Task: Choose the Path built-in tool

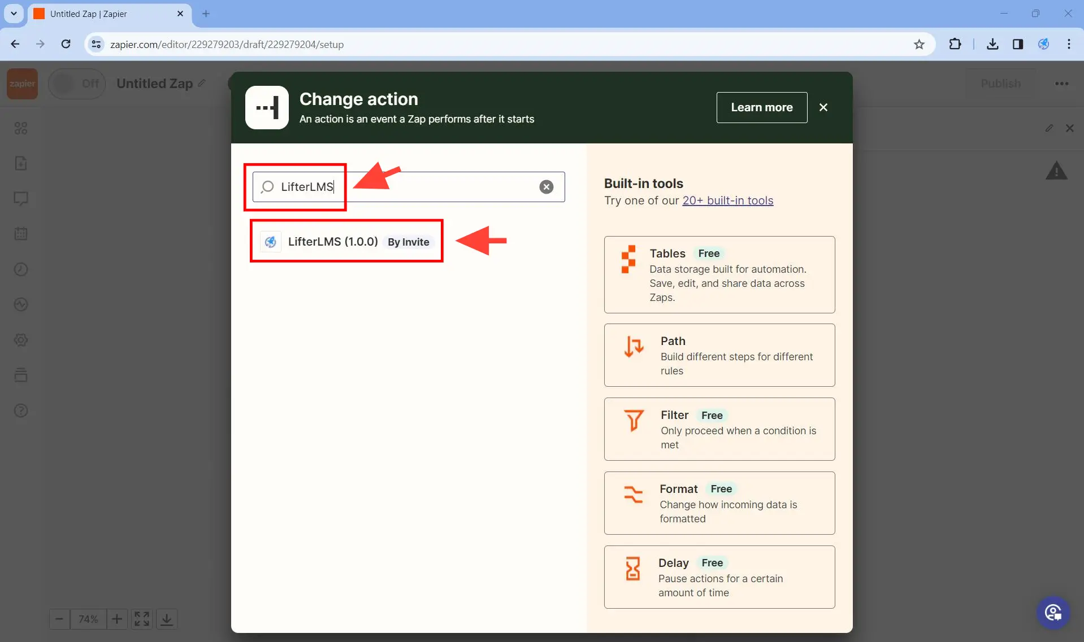Action: [719, 355]
